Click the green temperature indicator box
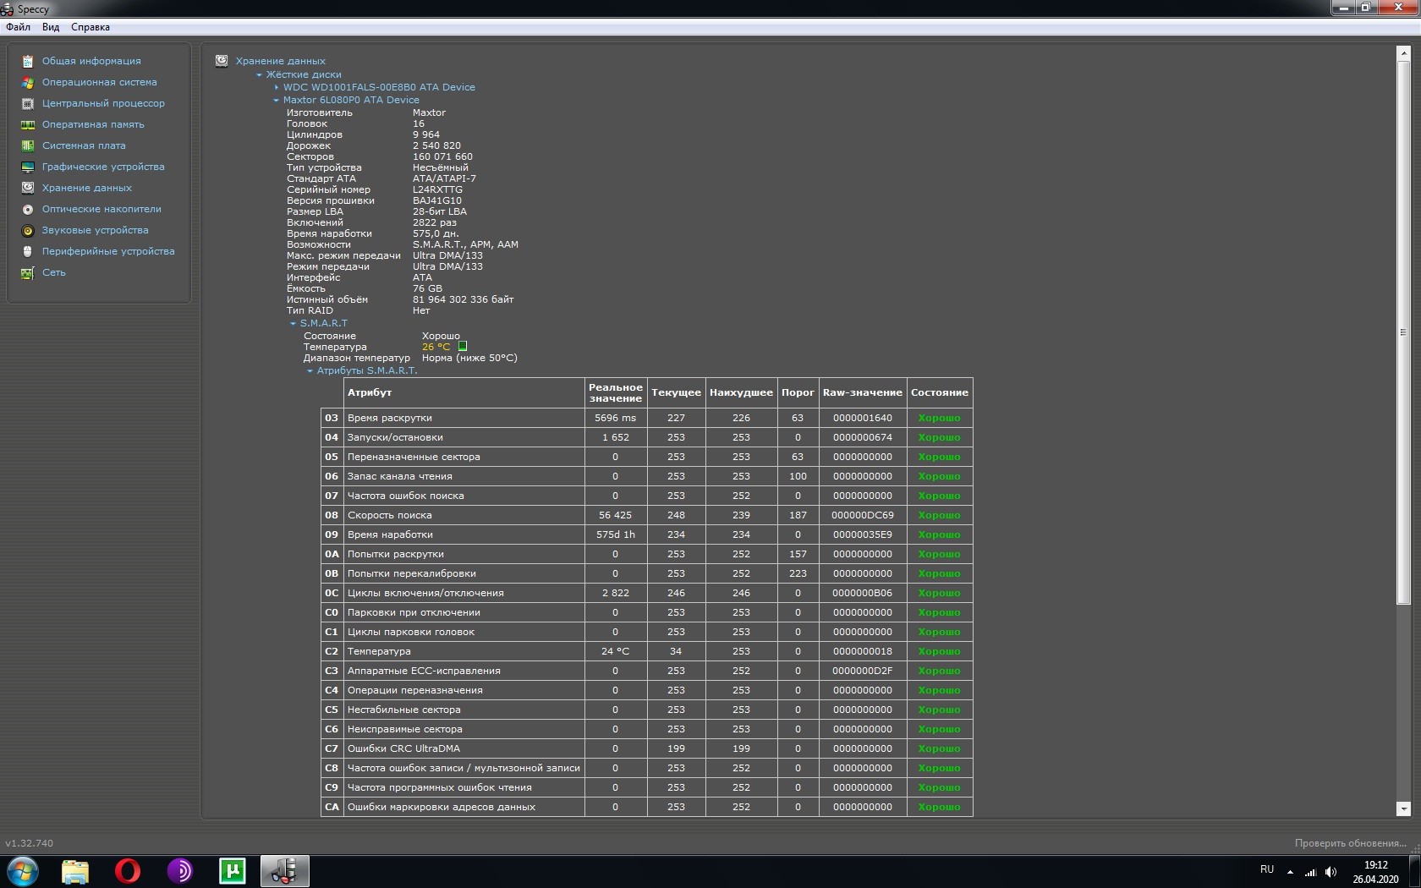 click(463, 346)
